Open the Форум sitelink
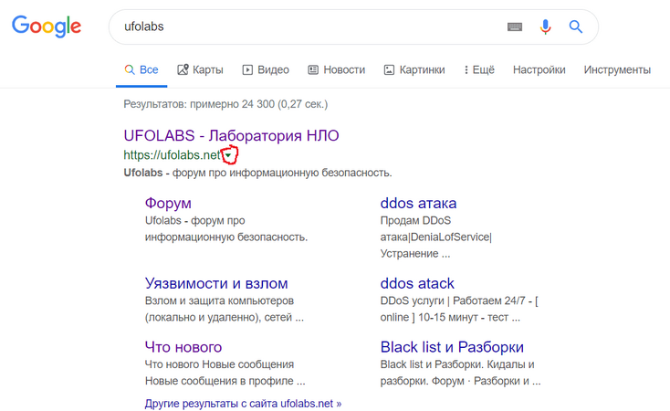Screen dimensions: 670x411 pyautogui.click(x=168, y=203)
